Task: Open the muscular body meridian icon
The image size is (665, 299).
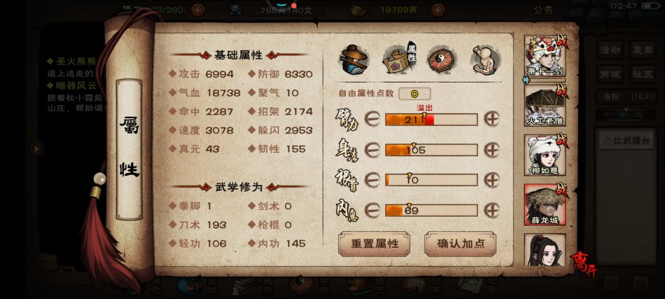Action: 483,59
